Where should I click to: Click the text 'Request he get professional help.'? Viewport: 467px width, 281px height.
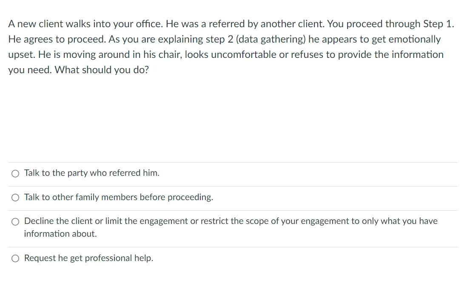pyautogui.click(x=88, y=258)
